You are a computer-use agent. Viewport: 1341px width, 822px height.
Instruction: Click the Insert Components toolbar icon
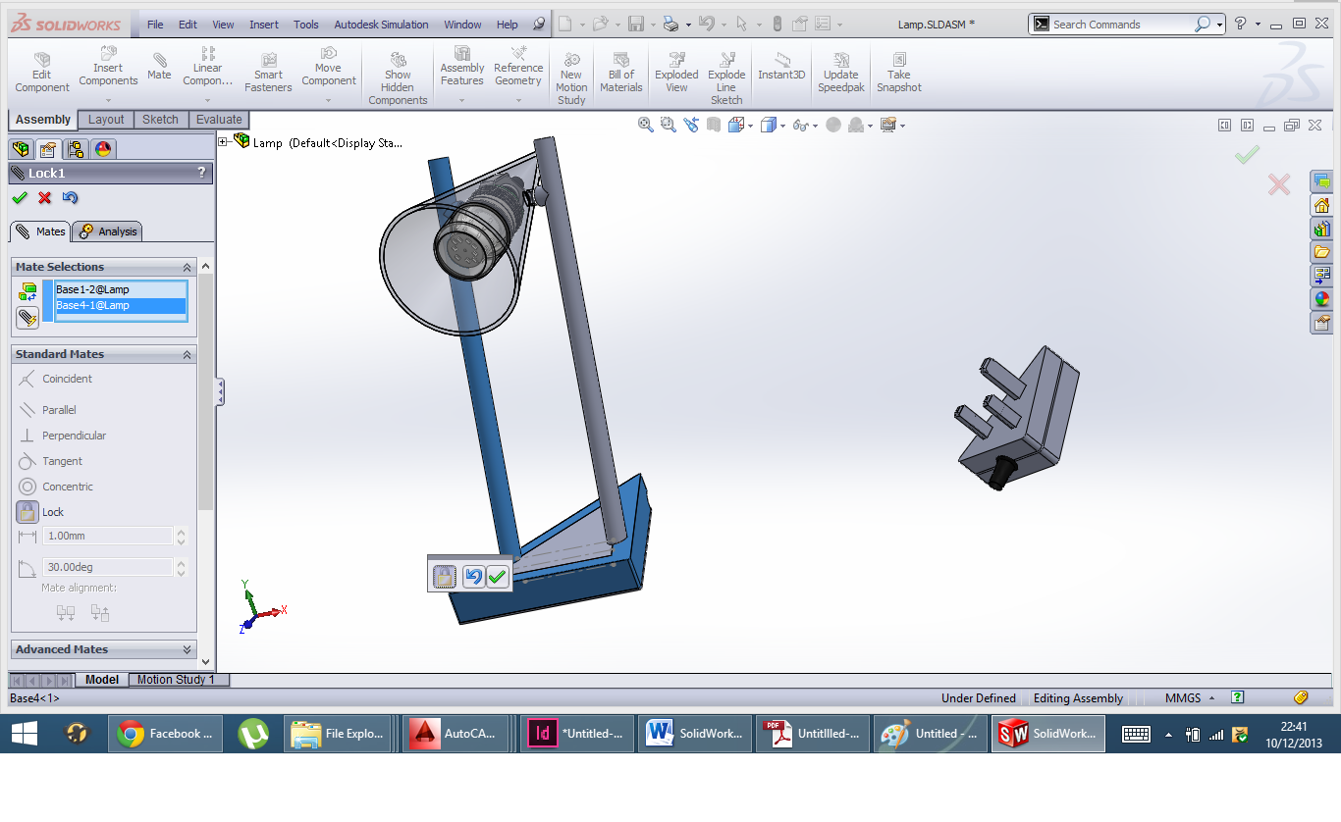(108, 67)
